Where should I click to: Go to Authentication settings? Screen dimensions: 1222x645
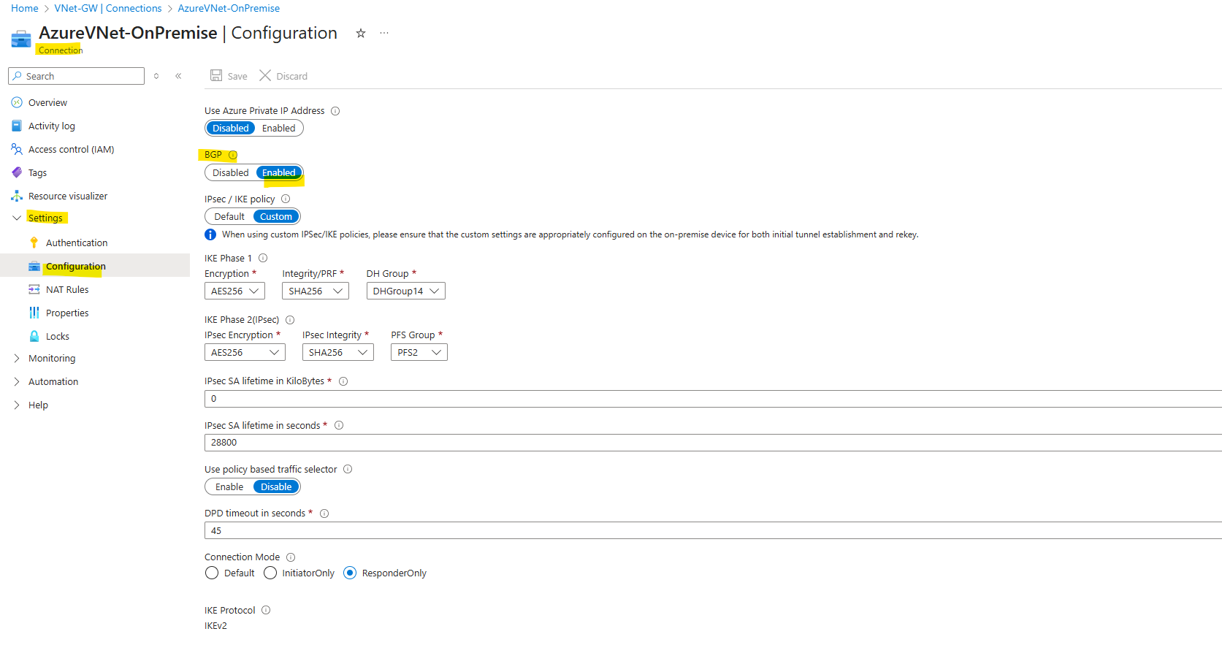pos(77,243)
